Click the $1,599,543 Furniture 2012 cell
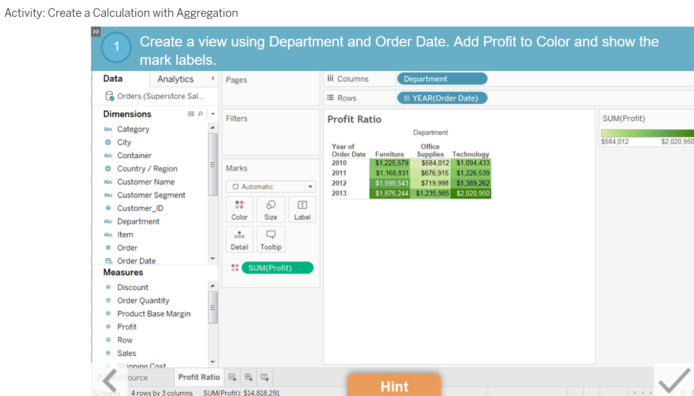This screenshot has height=396, width=694. (389, 183)
